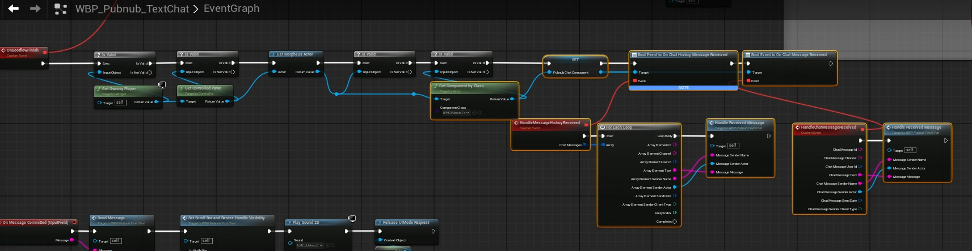Click EventGraph in the breadcrumb
This screenshot has width=972, height=251.
pos(232,8)
